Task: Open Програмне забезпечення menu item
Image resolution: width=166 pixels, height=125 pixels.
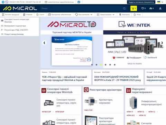Action: click(59, 15)
